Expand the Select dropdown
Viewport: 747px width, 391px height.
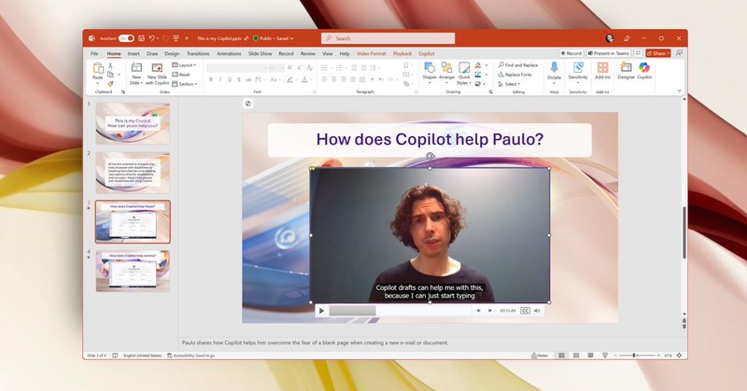pyautogui.click(x=509, y=84)
